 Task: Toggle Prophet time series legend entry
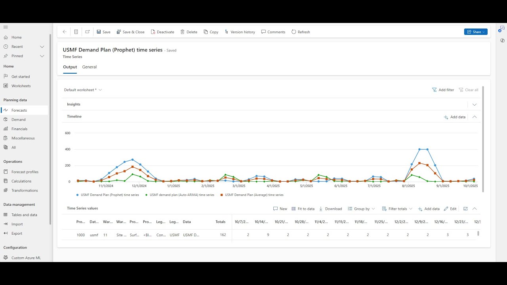pyautogui.click(x=107, y=195)
